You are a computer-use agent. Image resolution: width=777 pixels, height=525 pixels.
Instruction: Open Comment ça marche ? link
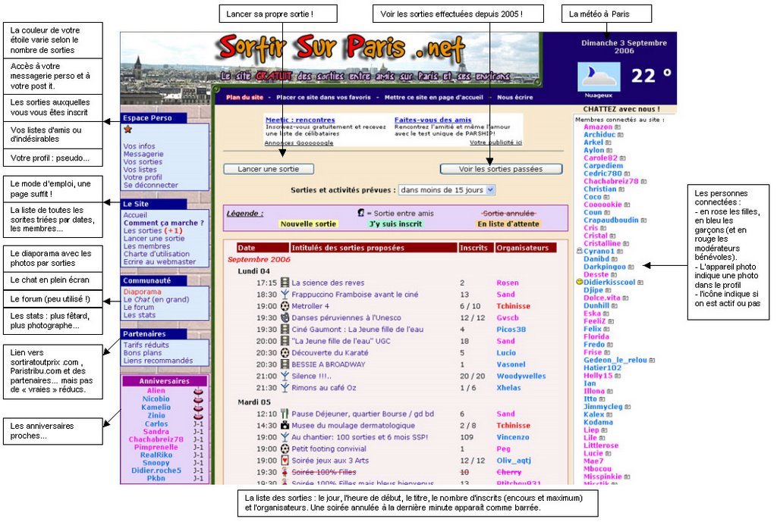click(x=164, y=223)
